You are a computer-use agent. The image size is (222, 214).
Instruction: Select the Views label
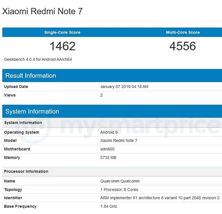[x=10, y=95]
